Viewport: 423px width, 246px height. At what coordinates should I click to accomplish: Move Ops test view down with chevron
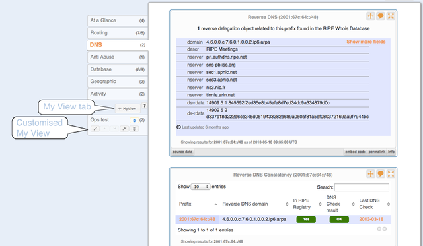(x=114, y=129)
